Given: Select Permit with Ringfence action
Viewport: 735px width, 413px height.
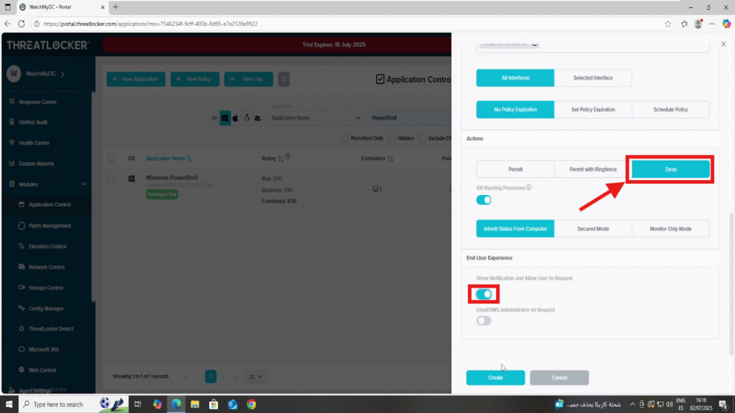Looking at the screenshot, I should (593, 169).
